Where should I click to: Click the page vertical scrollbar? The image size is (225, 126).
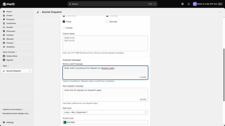(x=224, y=75)
